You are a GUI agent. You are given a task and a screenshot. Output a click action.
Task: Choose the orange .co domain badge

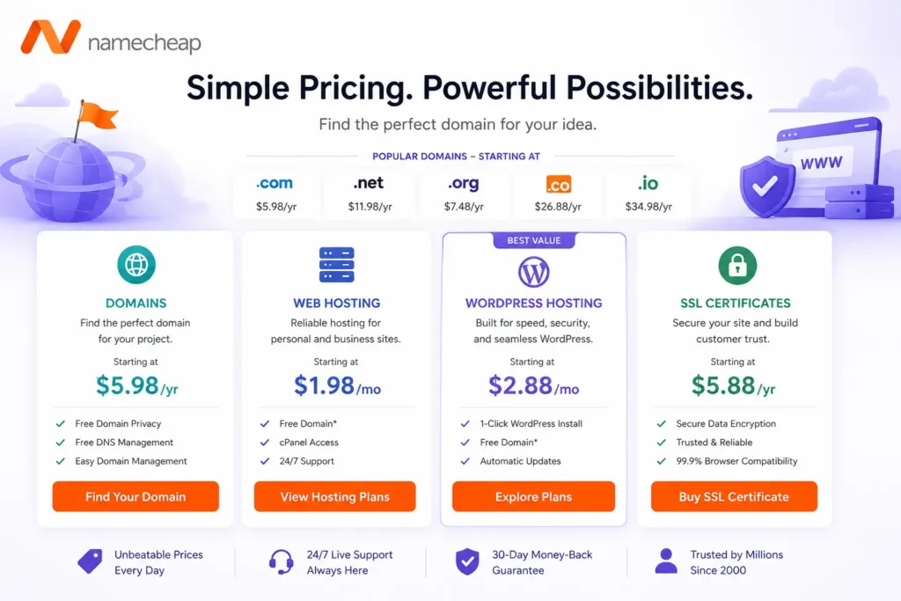point(559,185)
